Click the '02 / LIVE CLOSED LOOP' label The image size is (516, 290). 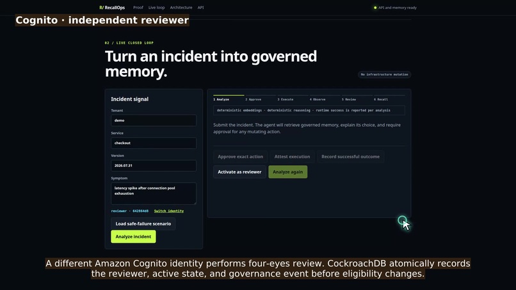(x=129, y=43)
